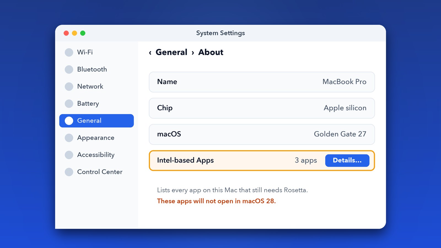This screenshot has width=441, height=248.
Task: Click the Appearance sidebar icon
Action: tap(69, 138)
